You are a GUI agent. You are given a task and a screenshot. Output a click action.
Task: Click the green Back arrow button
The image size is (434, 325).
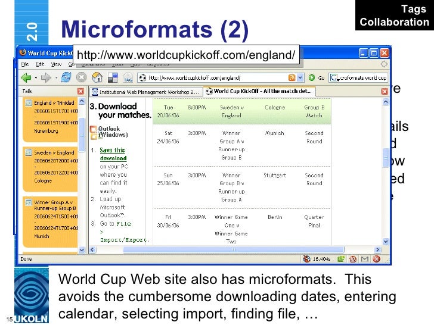26,77
